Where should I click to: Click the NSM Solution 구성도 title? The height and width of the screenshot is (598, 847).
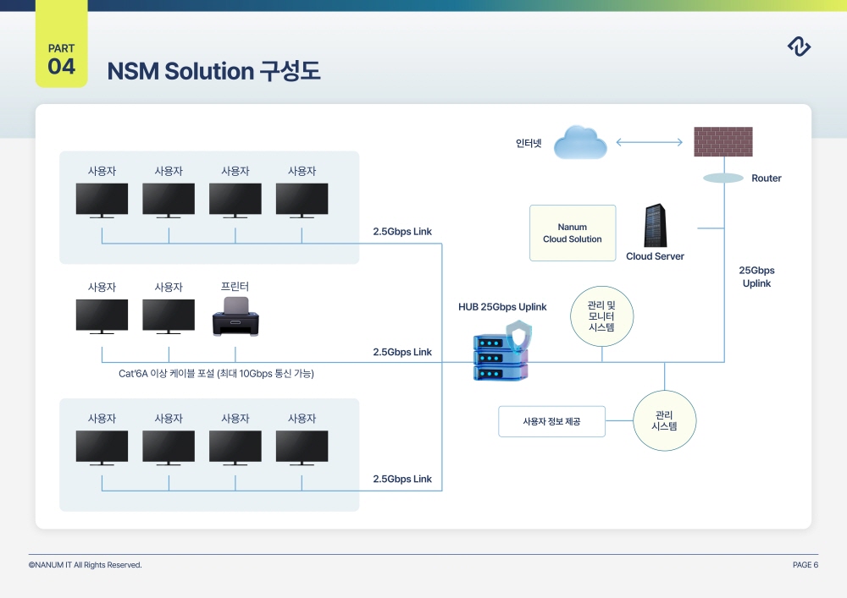pyautogui.click(x=213, y=72)
